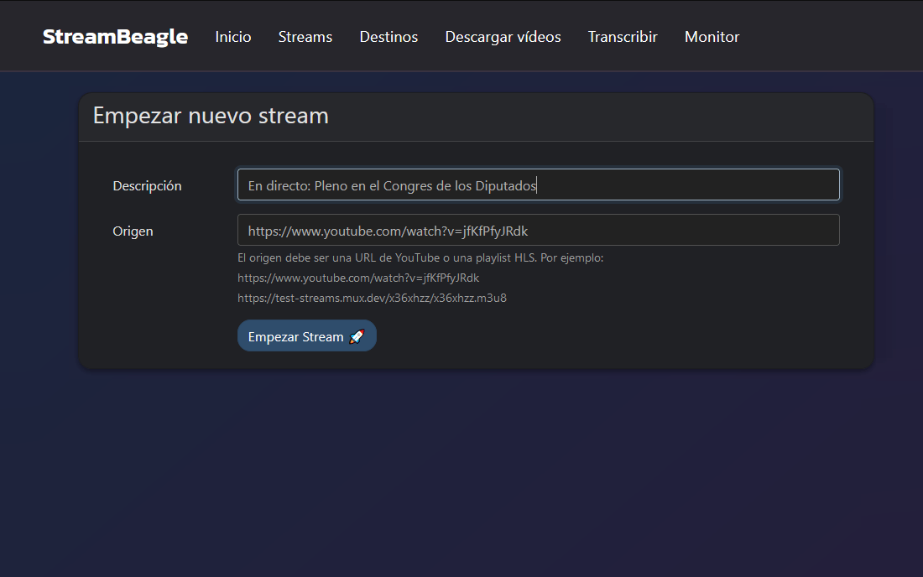The image size is (923, 577).
Task: Go to the Inicio page
Action: 232,37
